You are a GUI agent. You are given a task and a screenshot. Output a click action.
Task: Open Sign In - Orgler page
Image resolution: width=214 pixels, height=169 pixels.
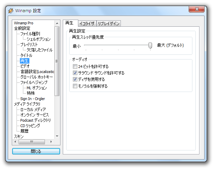(32, 99)
